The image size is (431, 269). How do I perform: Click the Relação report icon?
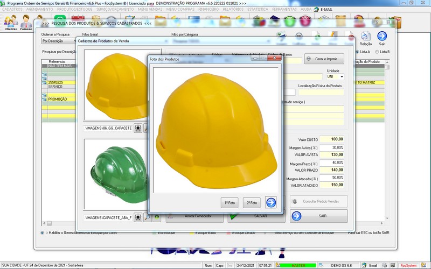(366, 37)
